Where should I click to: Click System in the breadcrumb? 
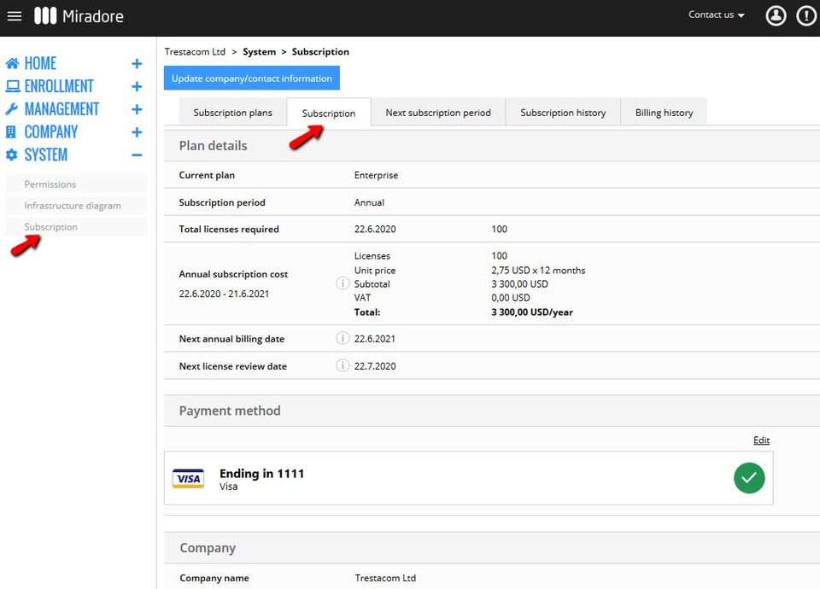click(x=260, y=52)
